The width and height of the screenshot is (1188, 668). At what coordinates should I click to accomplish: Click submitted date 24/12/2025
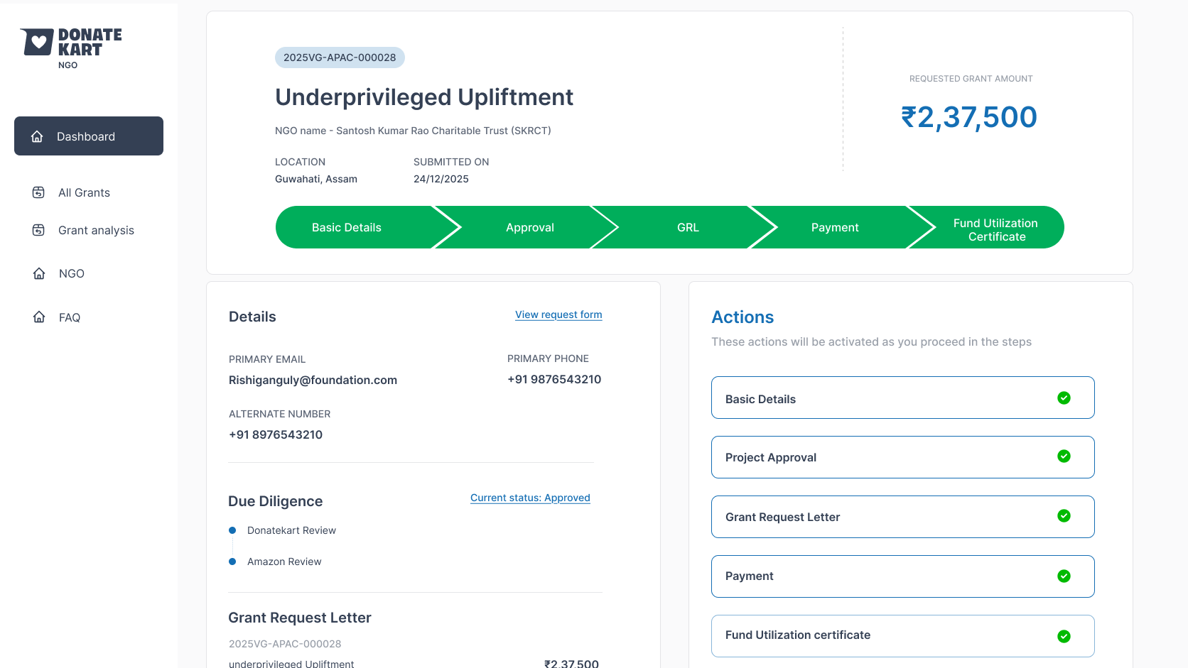click(441, 179)
